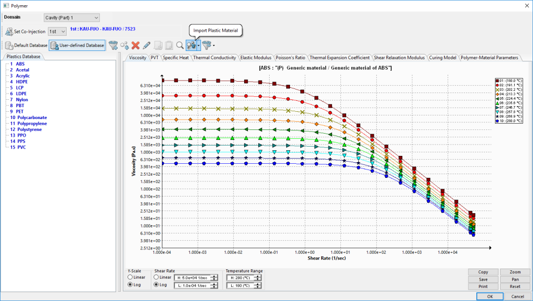The width and height of the screenshot is (533, 301).
Task: Open the Domain dropdown showing Cavity (Part) 1
Action: pyautogui.click(x=70, y=17)
